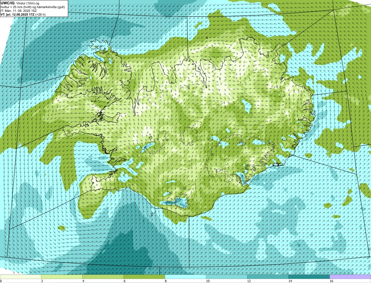Click the palest 0–2 m/s color bar segment
The height and width of the screenshot is (283, 371).
(21, 277)
